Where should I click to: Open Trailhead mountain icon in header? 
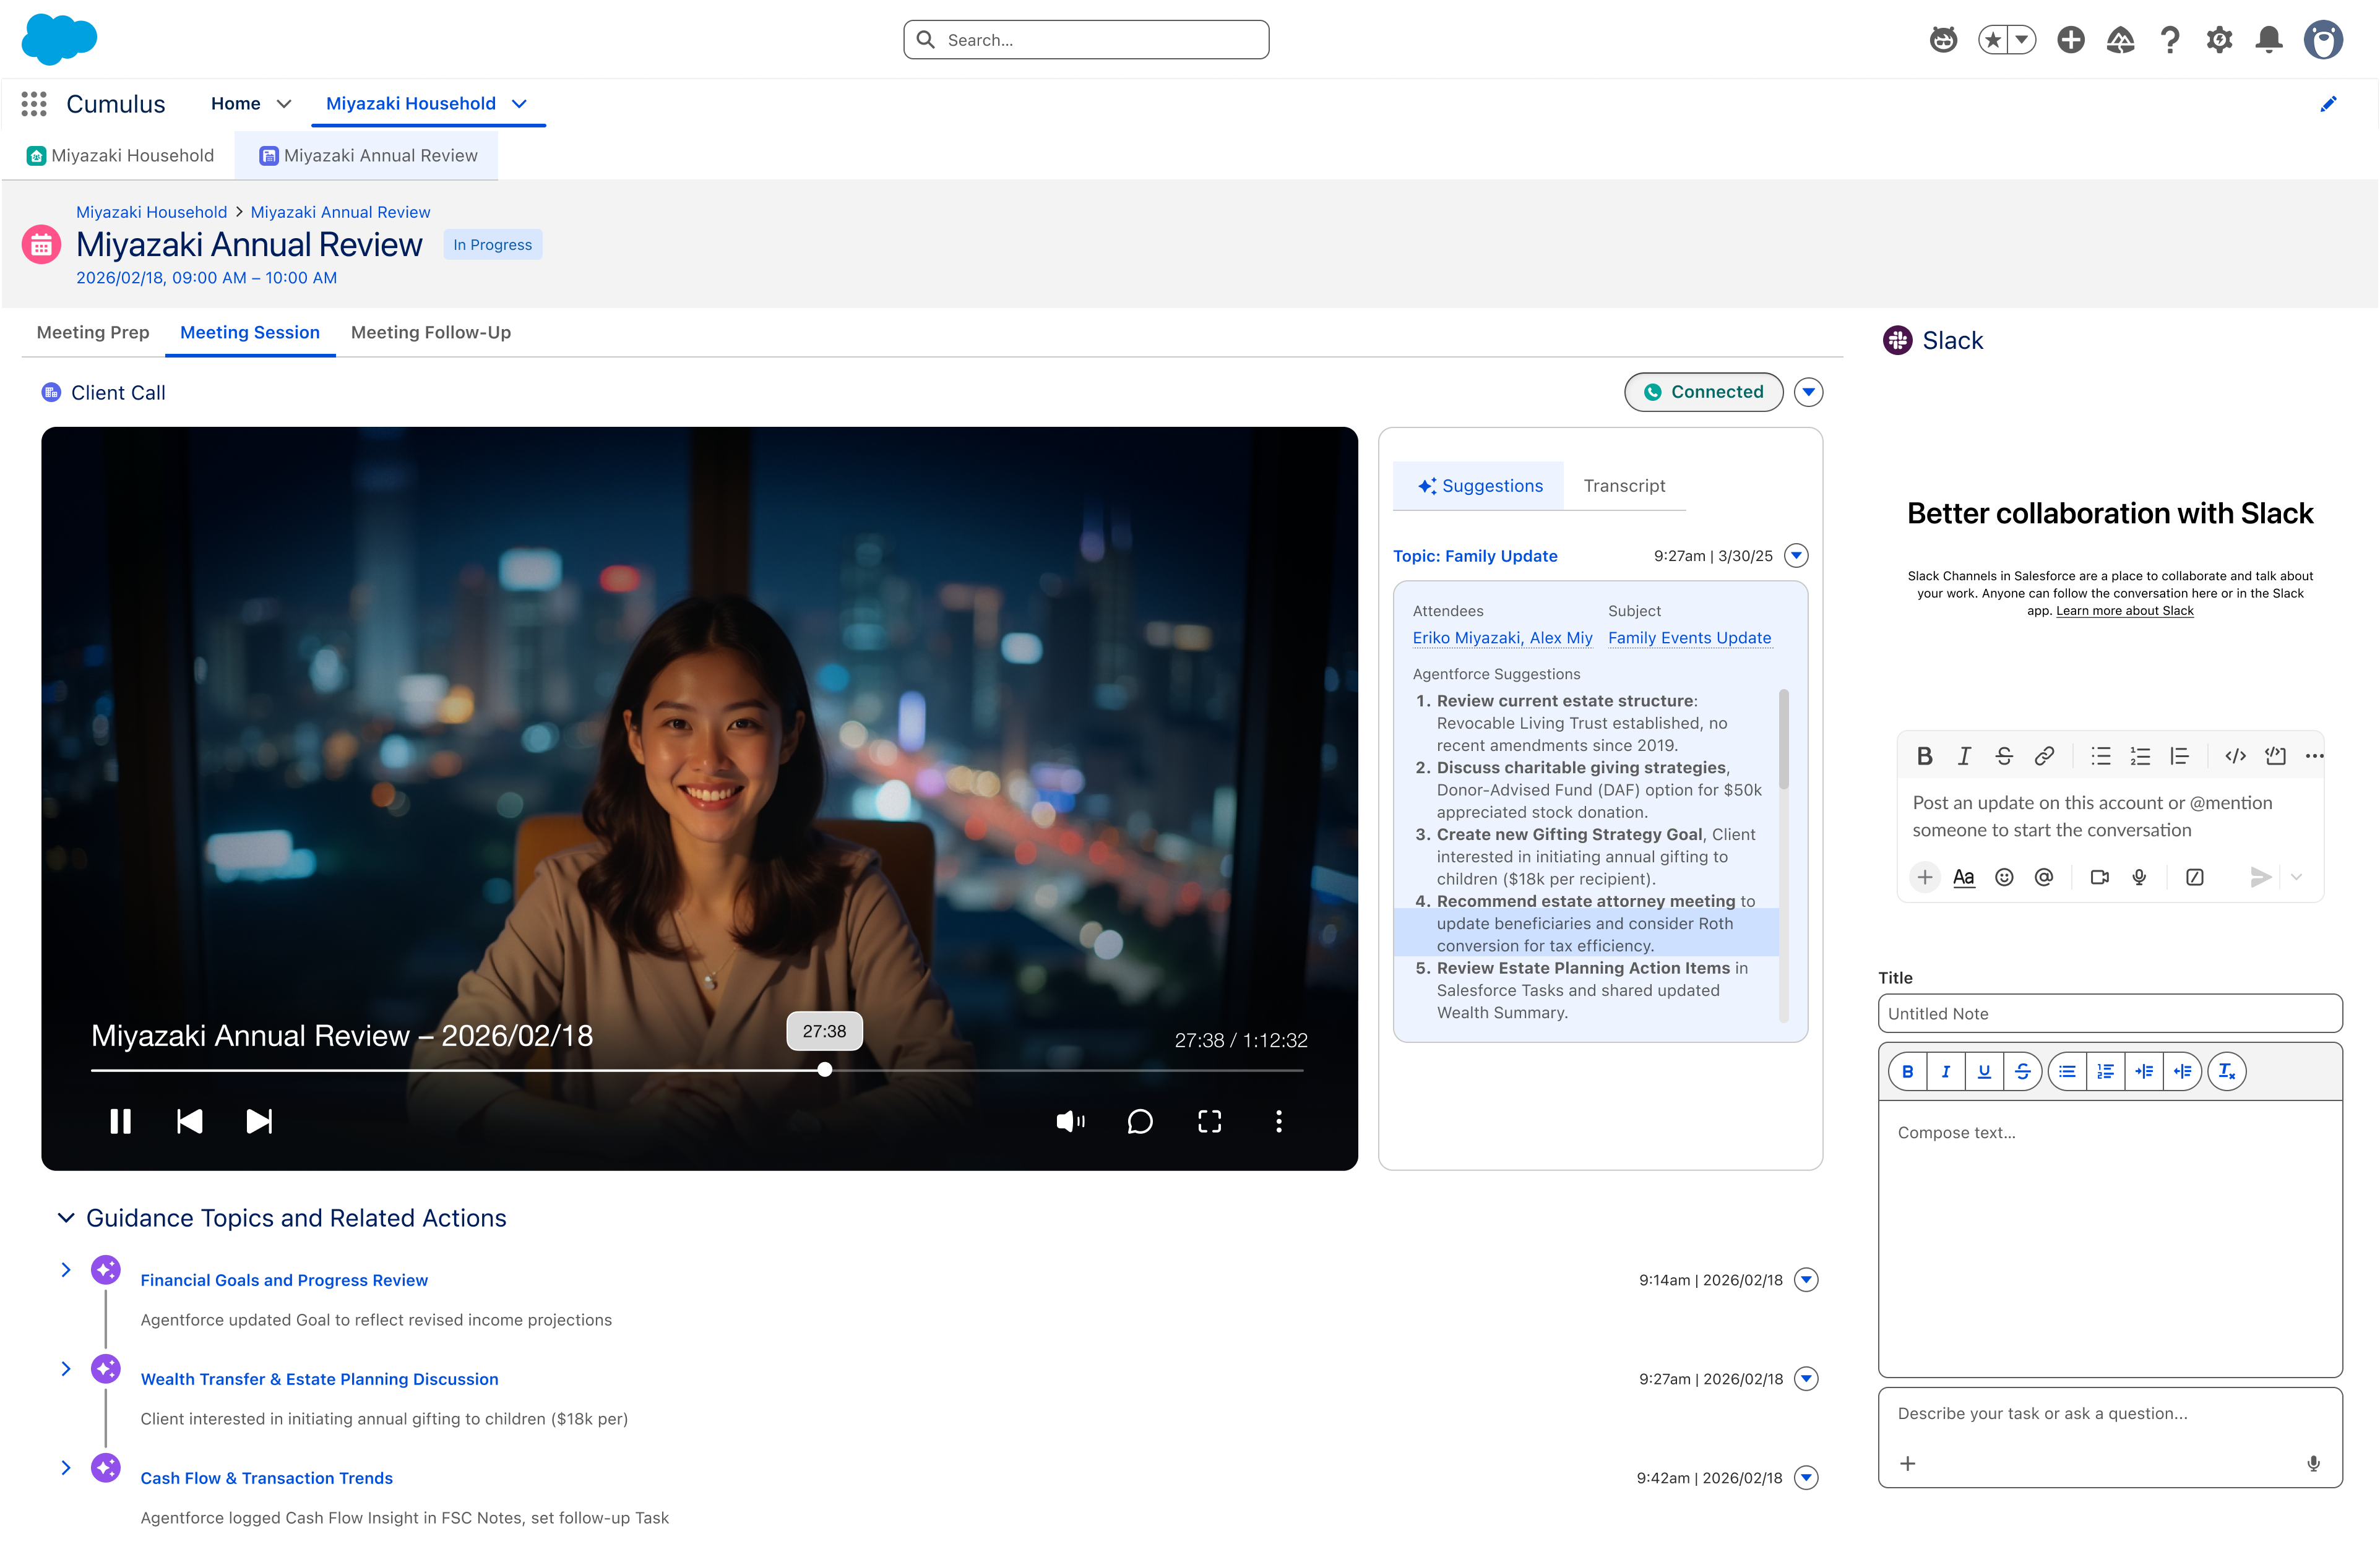point(2120,40)
